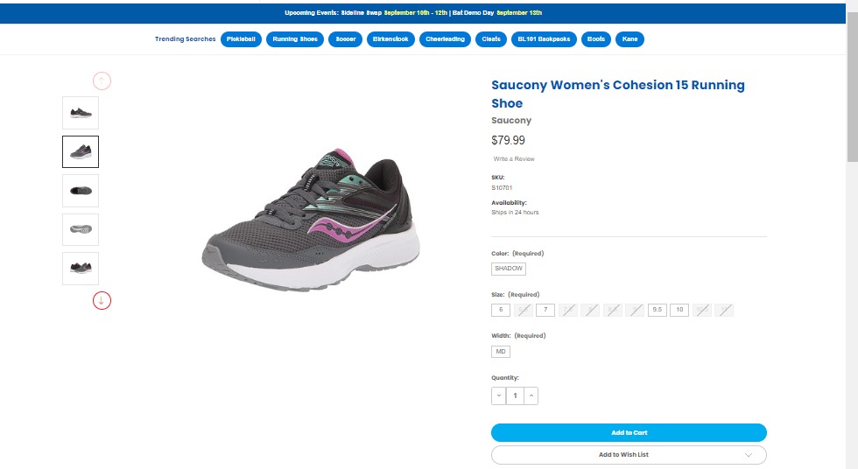
Task: Click the thumbnail carousel up arrow
Action: pos(102,81)
